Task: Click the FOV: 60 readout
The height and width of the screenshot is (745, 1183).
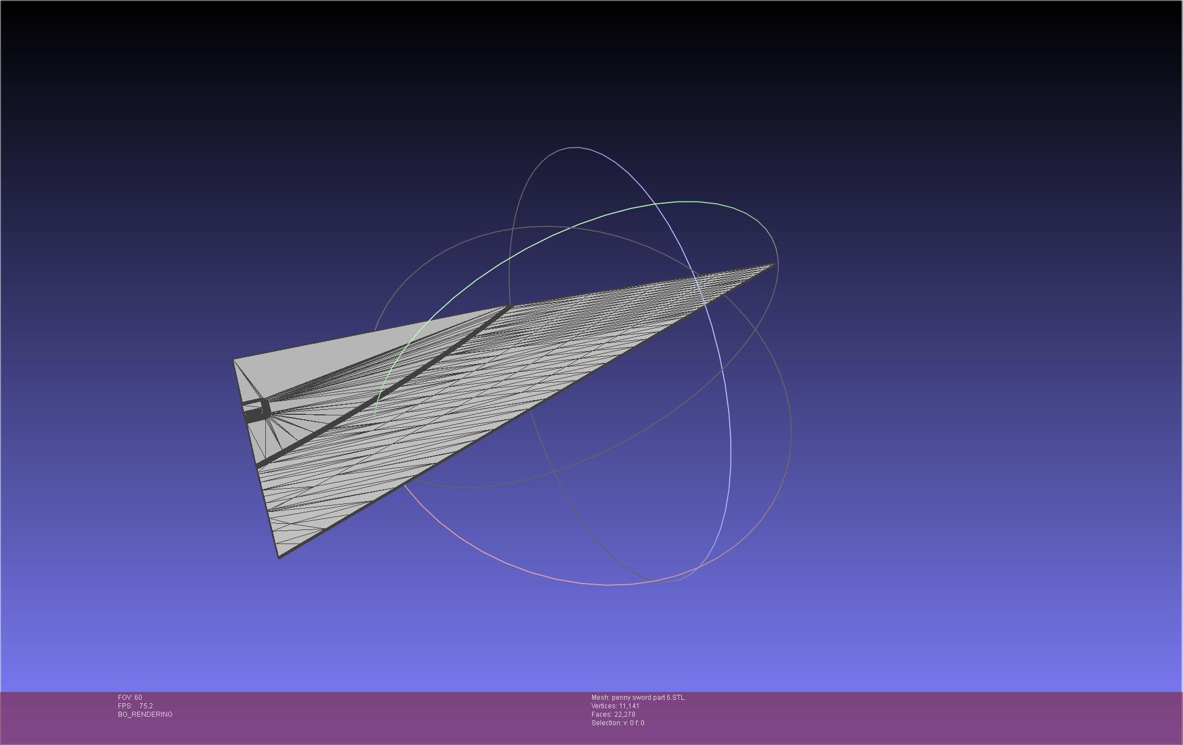Action: tap(130, 698)
